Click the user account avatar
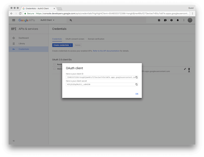Viewport: 204px width, 157px height. (190, 20)
